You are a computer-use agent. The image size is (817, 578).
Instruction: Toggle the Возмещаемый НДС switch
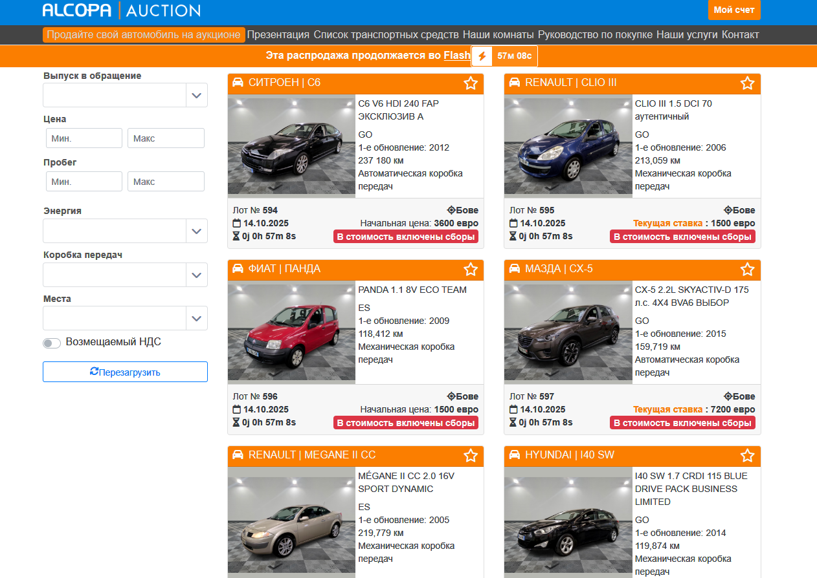point(52,343)
